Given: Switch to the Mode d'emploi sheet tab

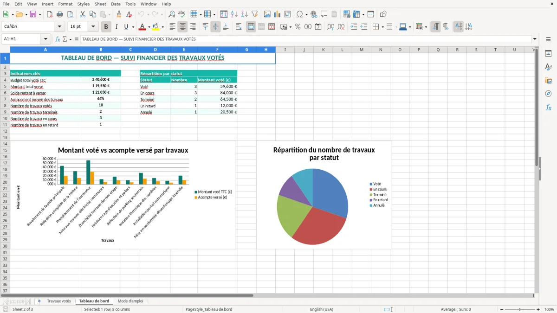Looking at the screenshot, I should coord(130,301).
